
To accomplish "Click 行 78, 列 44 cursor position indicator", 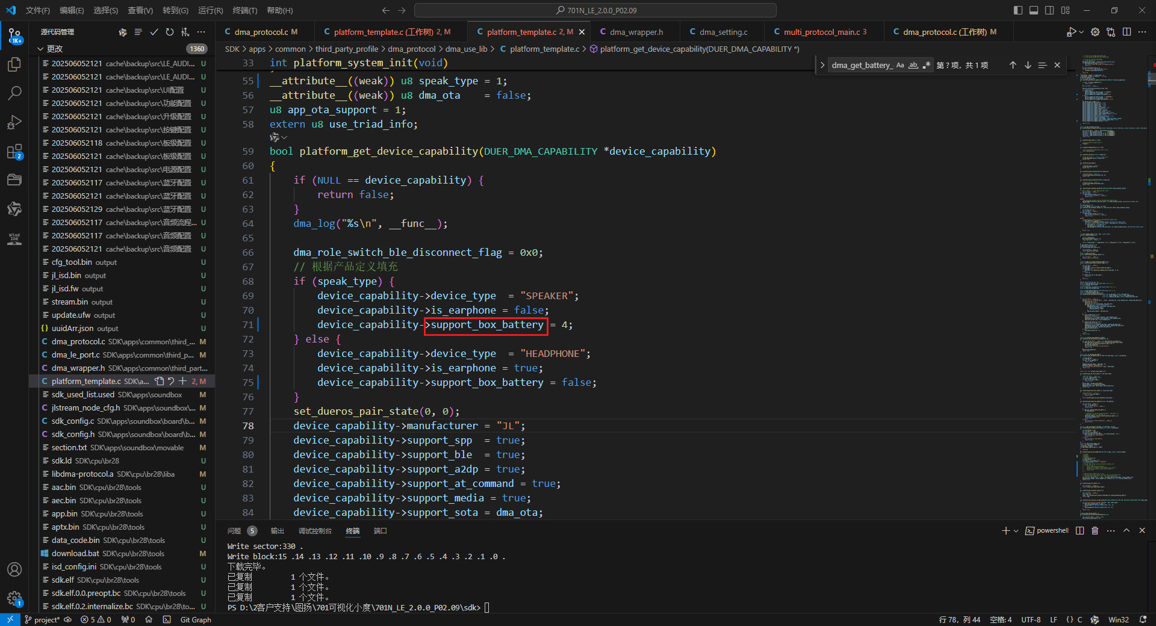I will 960,619.
